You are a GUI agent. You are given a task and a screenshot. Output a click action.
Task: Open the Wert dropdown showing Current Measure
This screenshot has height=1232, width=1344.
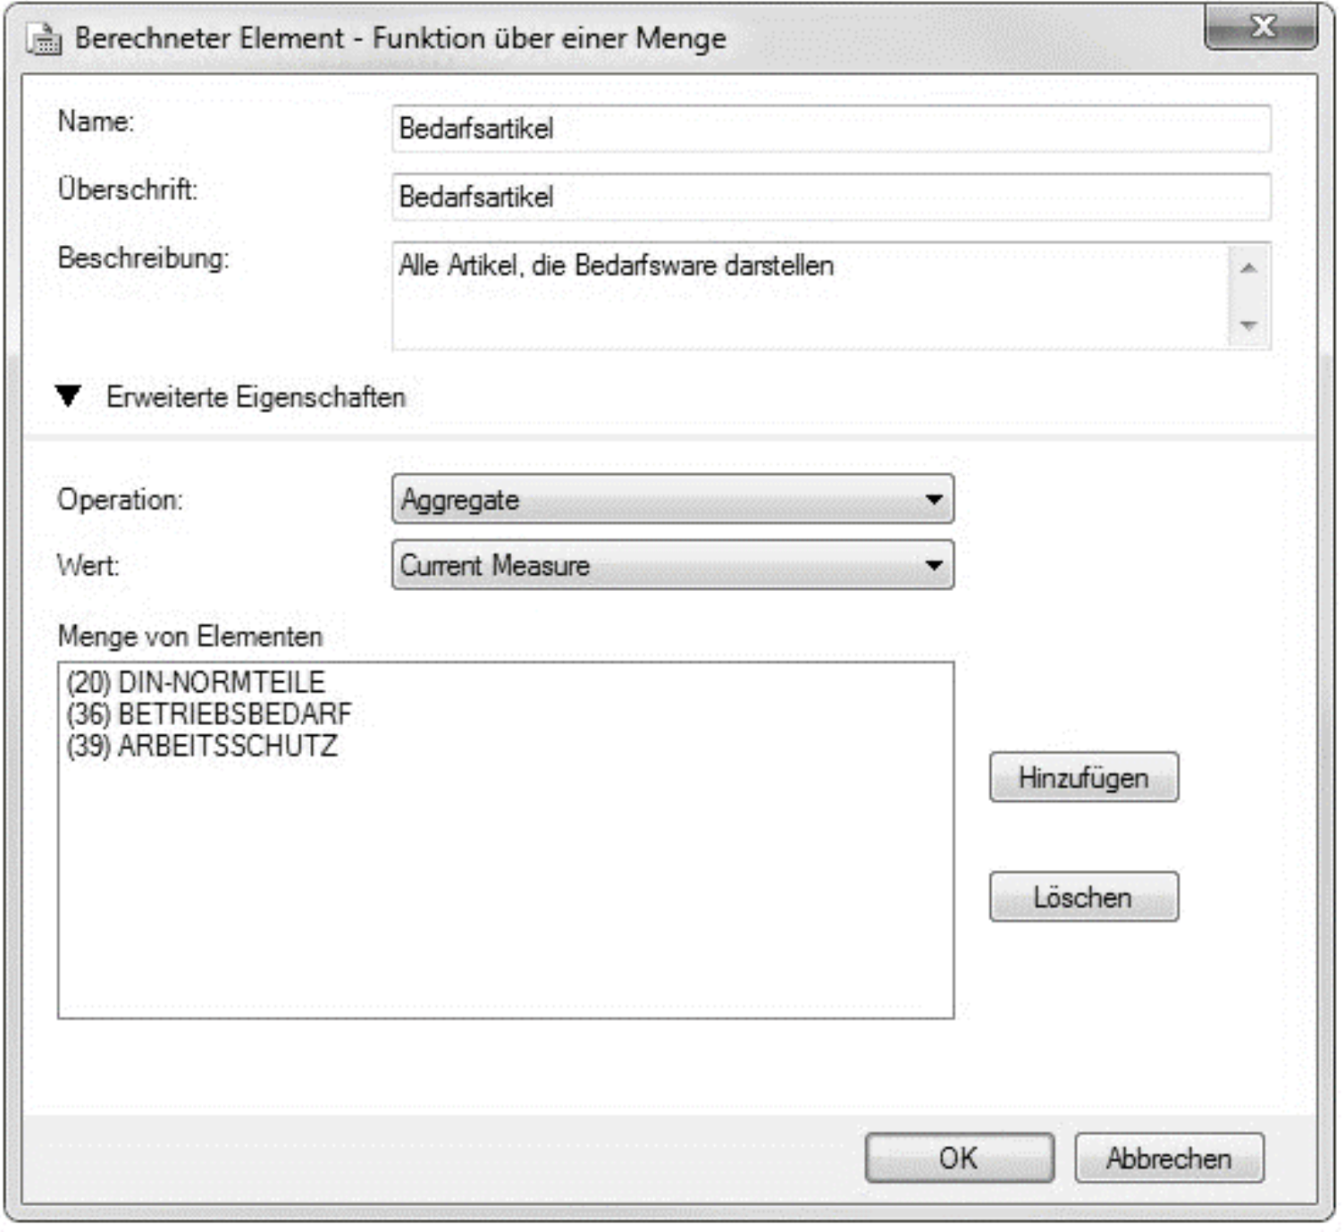tap(673, 565)
